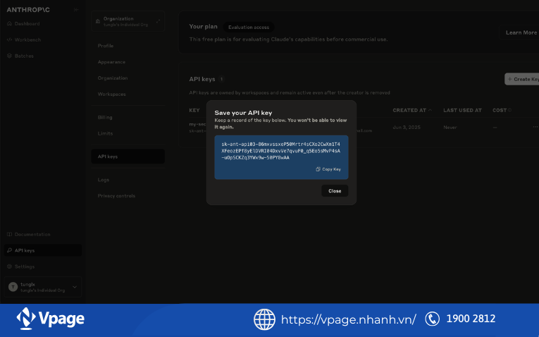Click the Batches stack icon
The image size is (539, 337).
pyautogui.click(x=9, y=56)
